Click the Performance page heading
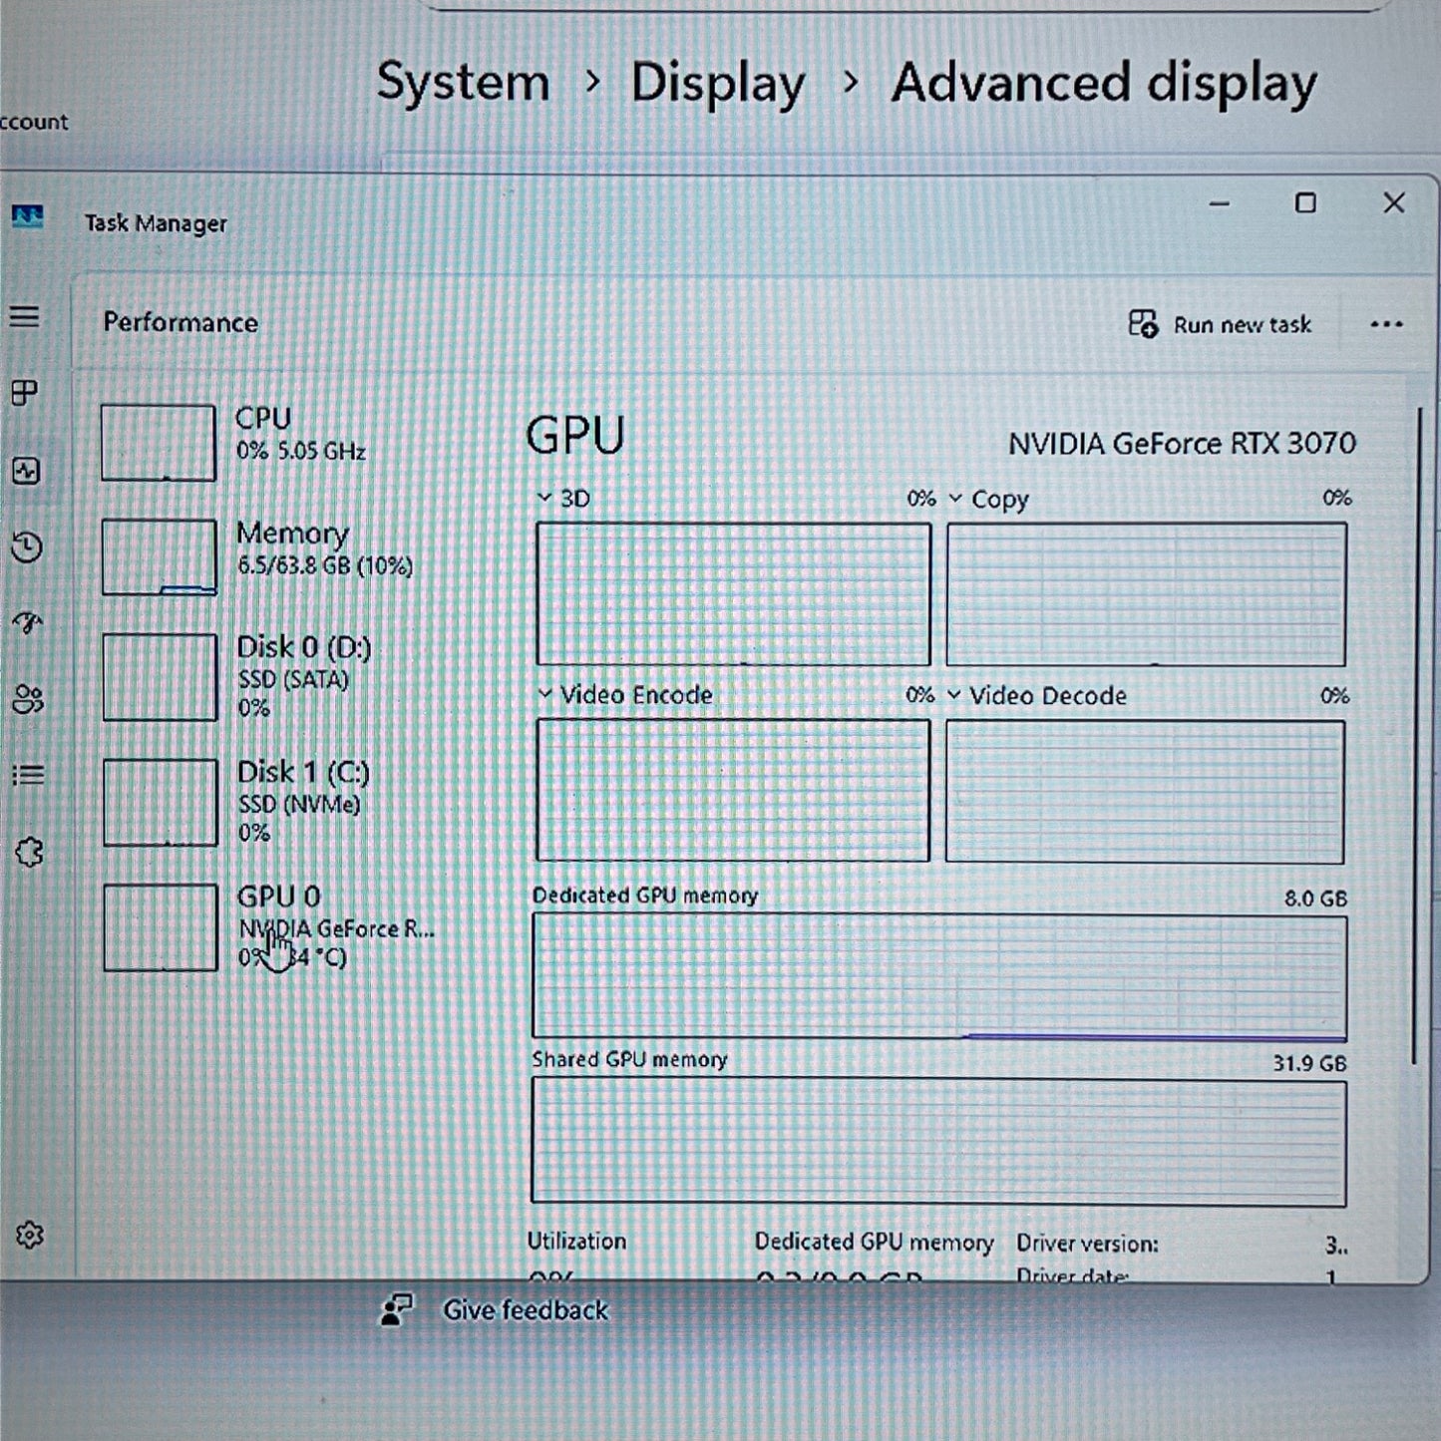The width and height of the screenshot is (1441, 1441). point(180,322)
